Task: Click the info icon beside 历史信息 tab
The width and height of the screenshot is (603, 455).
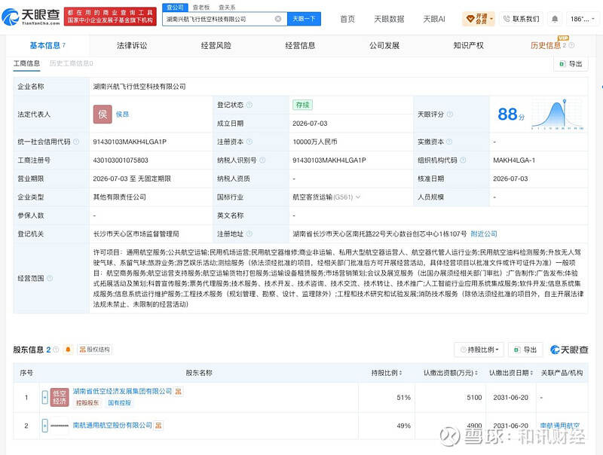Action: (571, 45)
